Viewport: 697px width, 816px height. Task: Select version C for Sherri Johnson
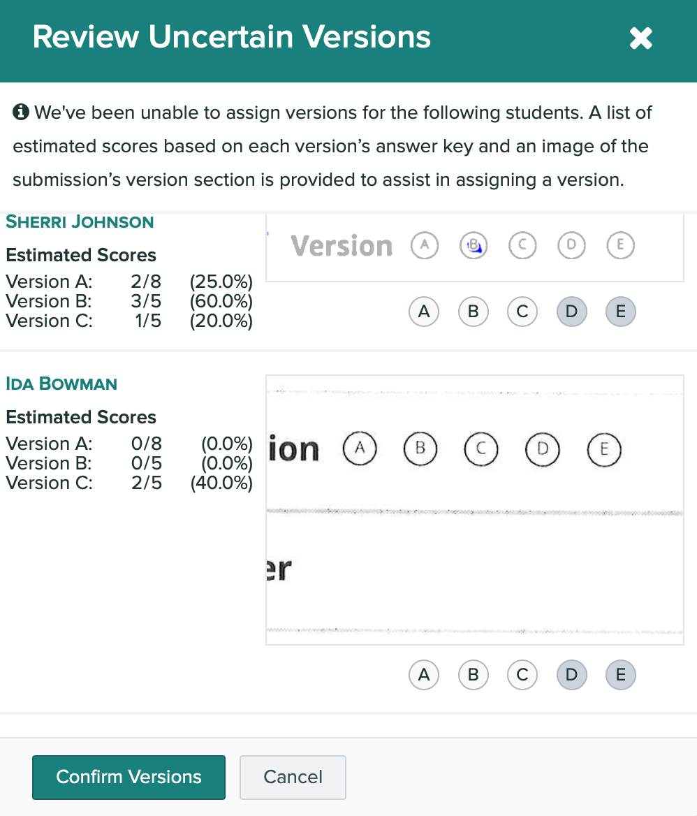pos(522,312)
